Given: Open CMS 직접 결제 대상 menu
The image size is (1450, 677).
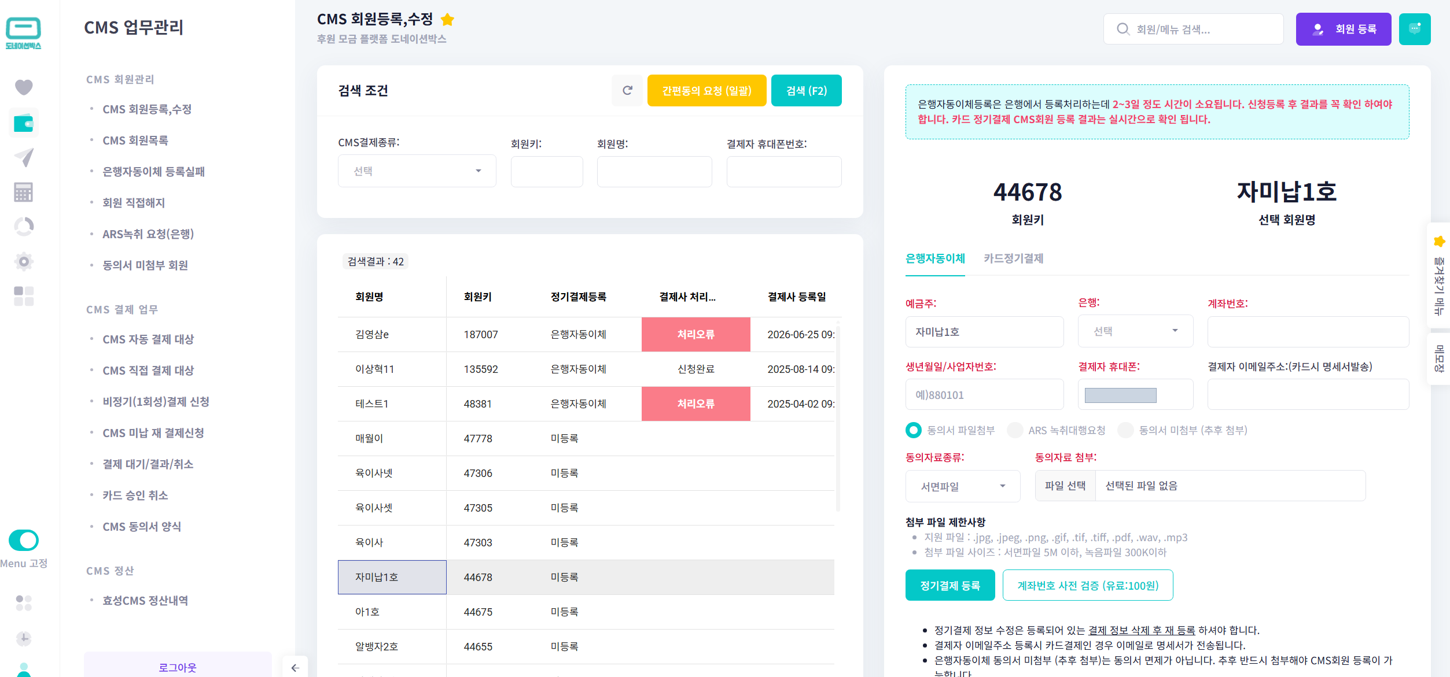Looking at the screenshot, I should 148,371.
